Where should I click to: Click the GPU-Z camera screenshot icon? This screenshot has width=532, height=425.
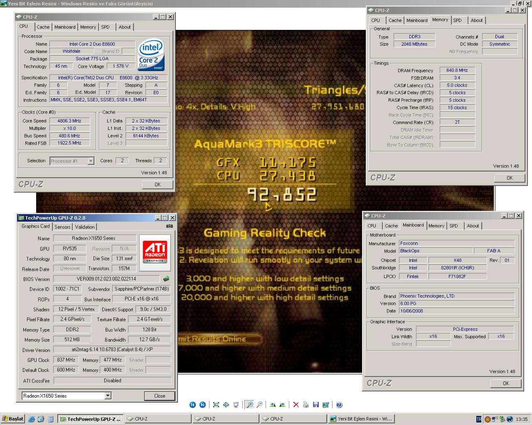point(169,226)
